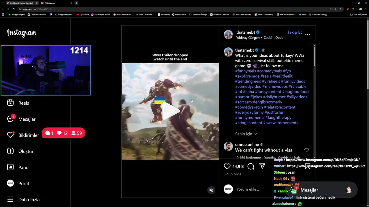The width and height of the screenshot is (369, 207).
Task: Open the zoom magnifier icon in address bar
Action: [336, 9]
